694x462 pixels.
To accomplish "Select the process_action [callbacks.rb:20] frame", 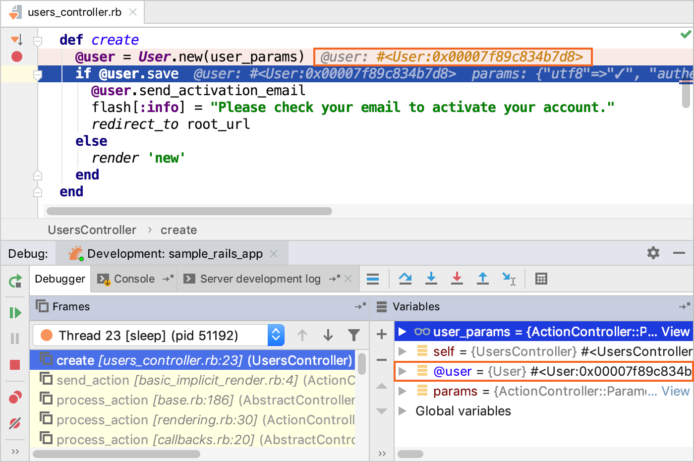I will [x=192, y=440].
